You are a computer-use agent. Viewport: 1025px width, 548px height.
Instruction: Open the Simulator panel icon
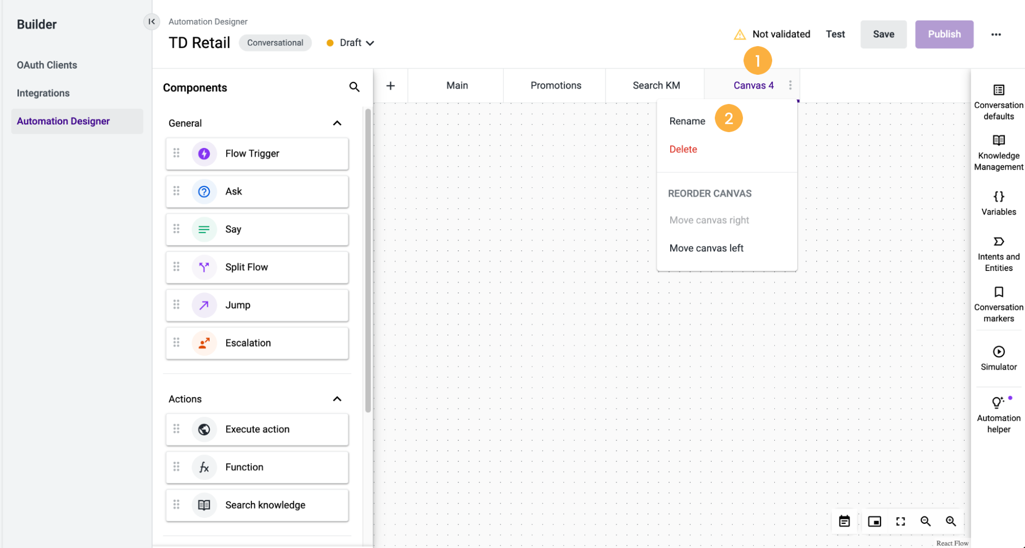click(998, 352)
